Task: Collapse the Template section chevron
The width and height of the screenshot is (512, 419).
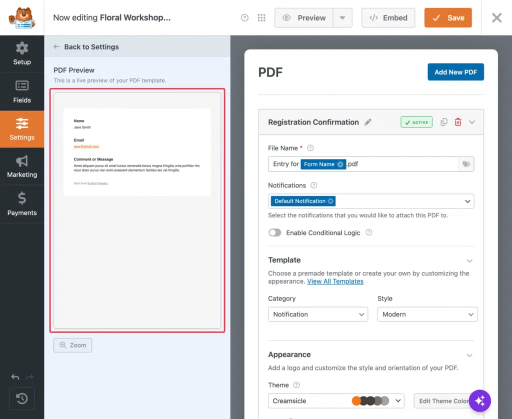Action: pyautogui.click(x=469, y=260)
